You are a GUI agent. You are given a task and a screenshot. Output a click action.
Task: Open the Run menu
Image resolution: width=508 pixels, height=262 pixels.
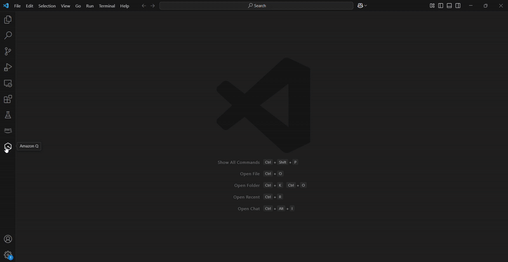[x=90, y=6]
